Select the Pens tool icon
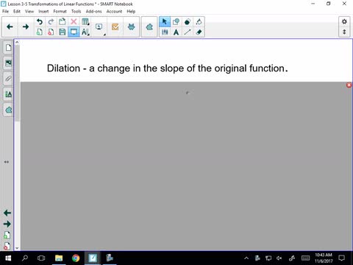Image resolution: width=353 pixels, height=265 pixels. pyautogui.click(x=165, y=32)
